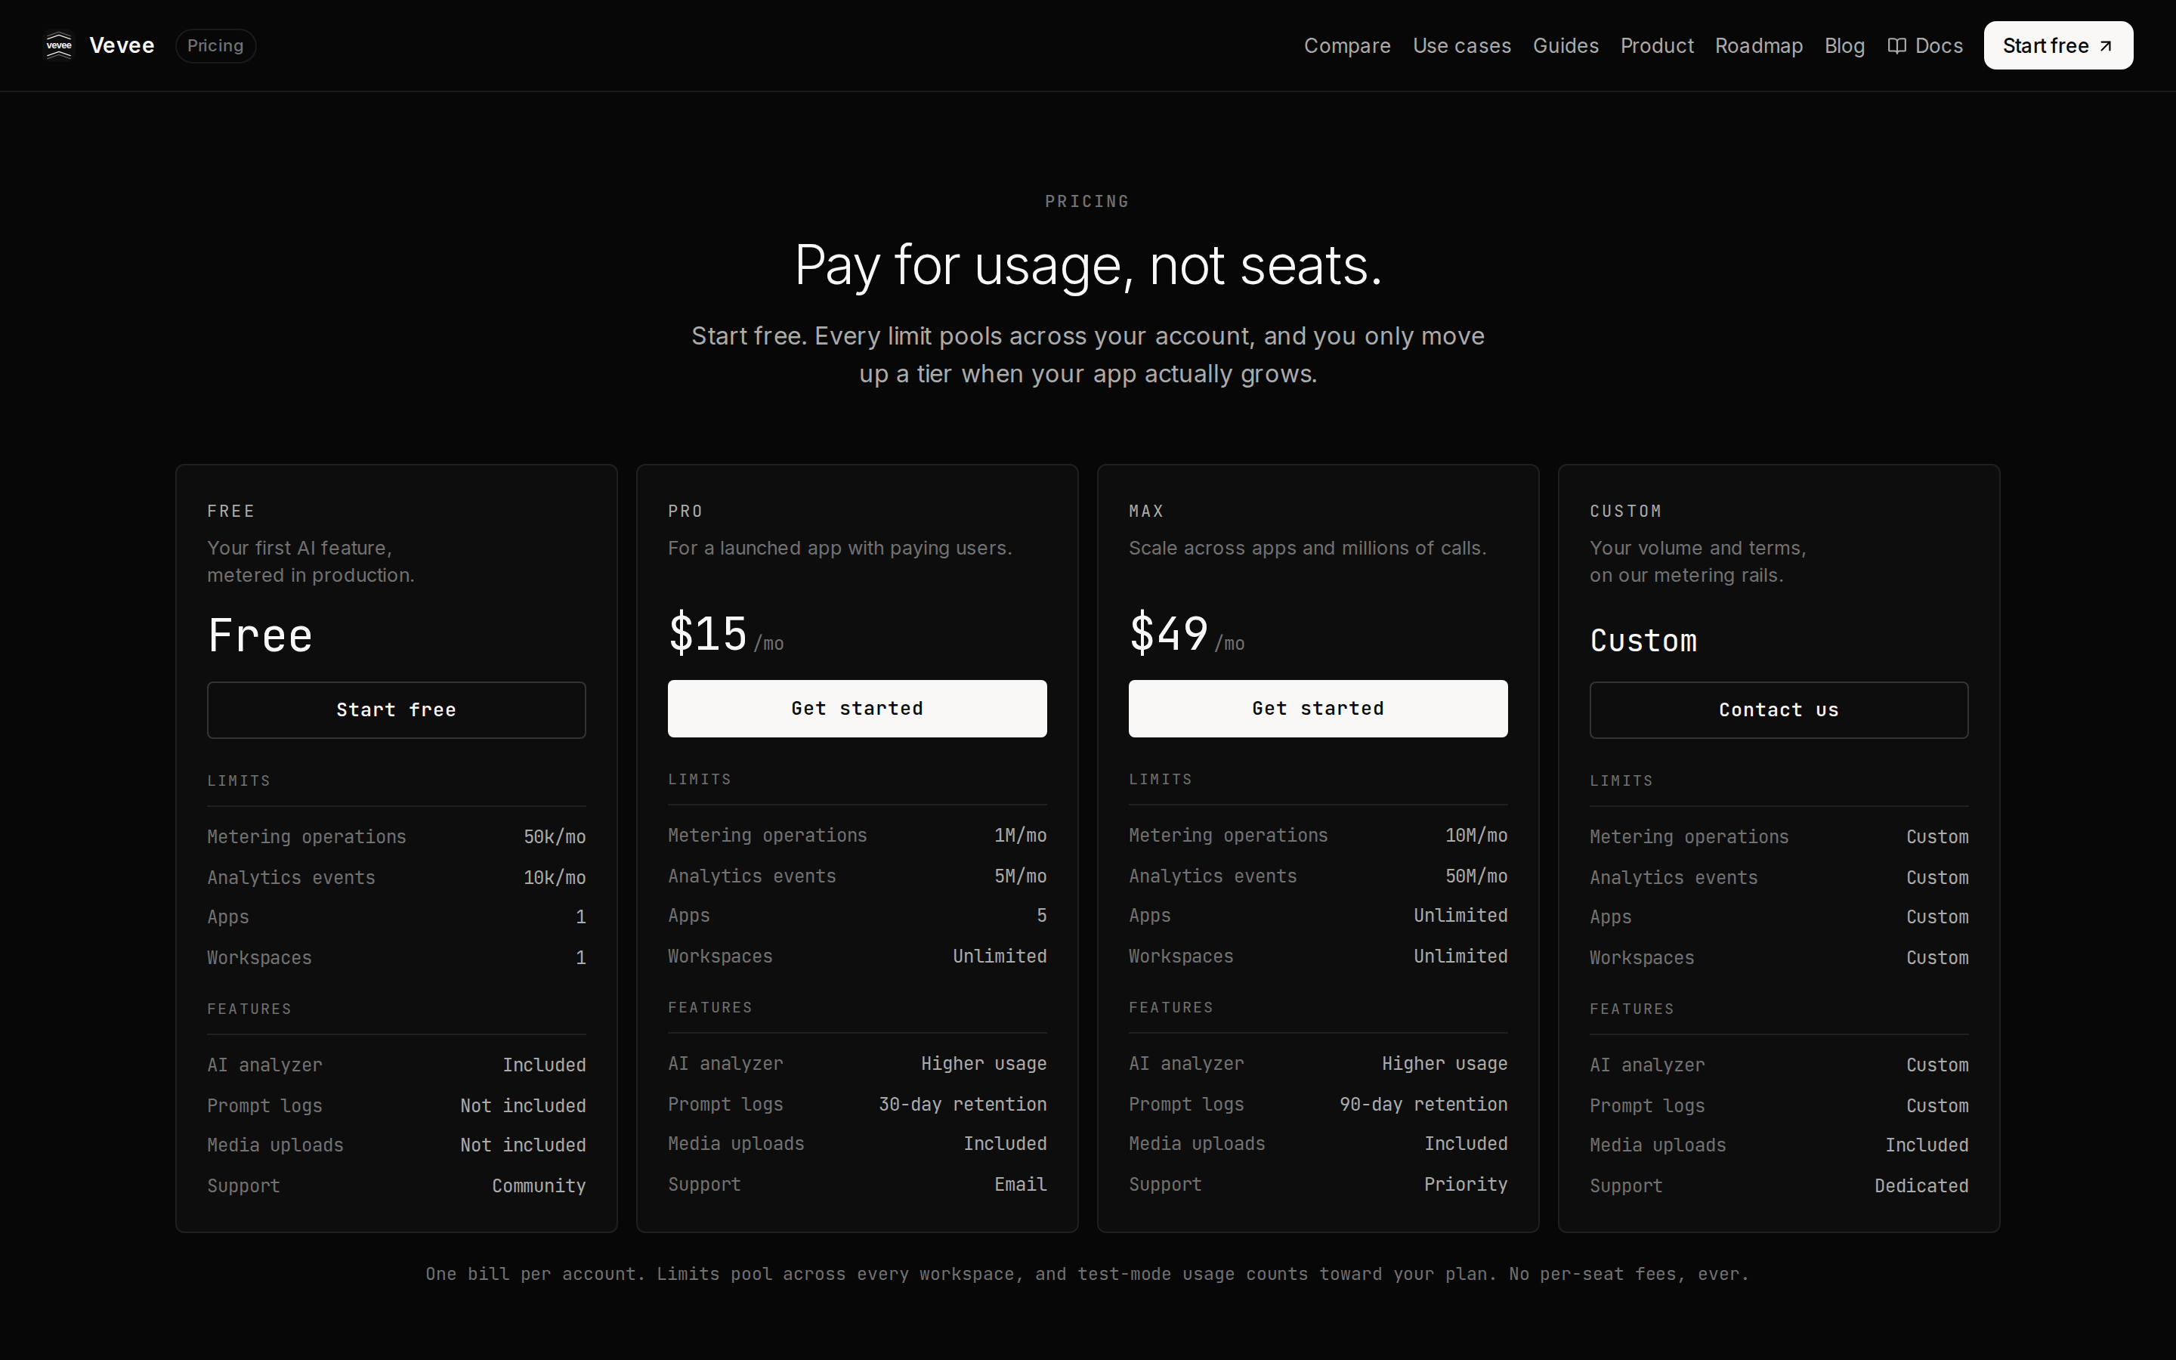
Task: Click the Custom price text
Action: point(1643,641)
